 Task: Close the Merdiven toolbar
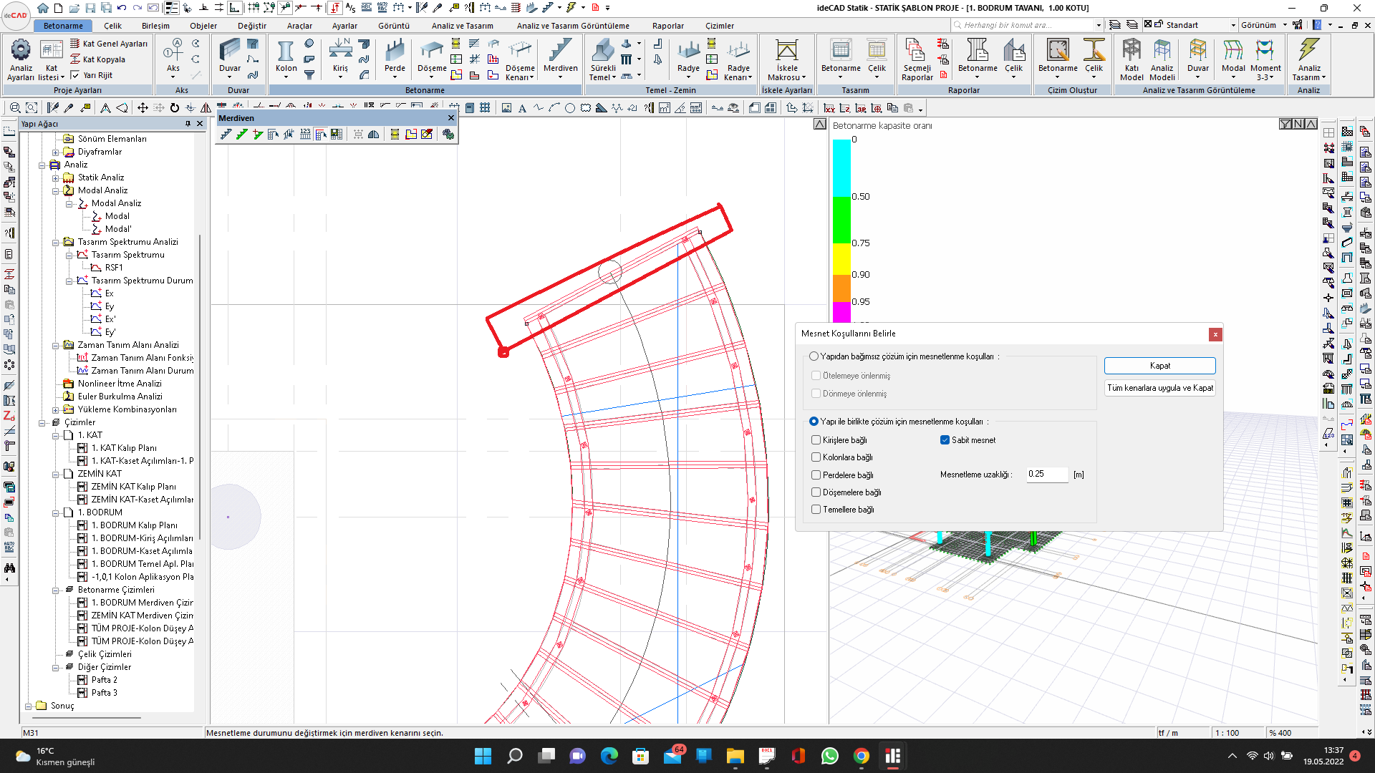click(450, 118)
